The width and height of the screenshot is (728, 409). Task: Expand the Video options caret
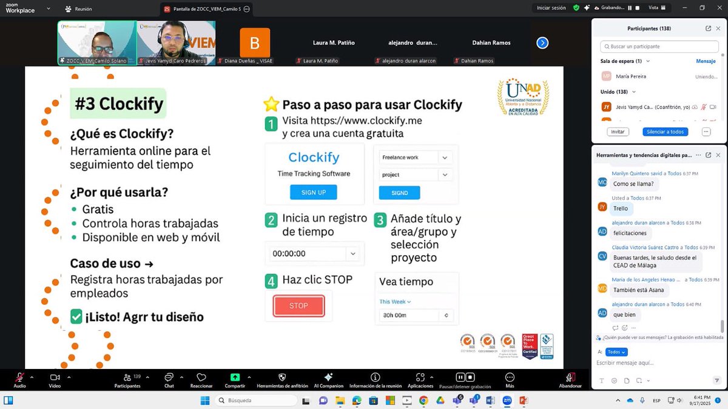click(68, 376)
